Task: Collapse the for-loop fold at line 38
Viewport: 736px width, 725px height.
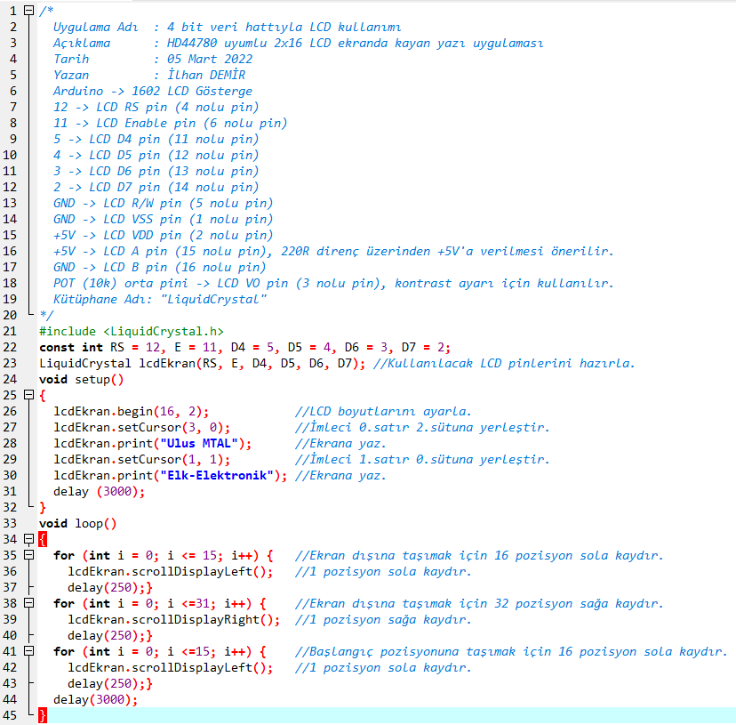Action: tap(28, 603)
